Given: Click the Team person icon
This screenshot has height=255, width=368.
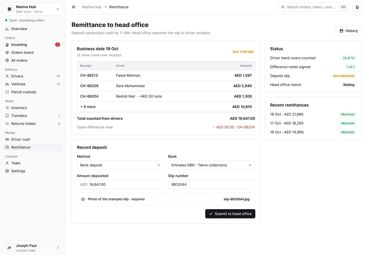Looking at the screenshot, I should click(7, 163).
